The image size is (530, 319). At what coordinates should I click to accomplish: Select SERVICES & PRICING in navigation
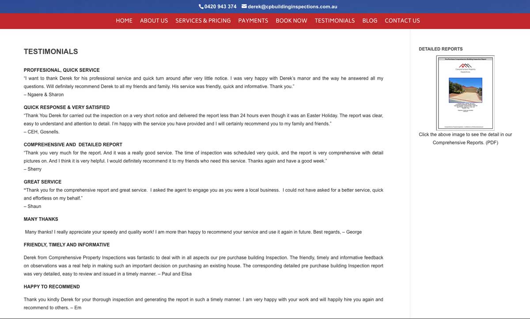coord(203,21)
